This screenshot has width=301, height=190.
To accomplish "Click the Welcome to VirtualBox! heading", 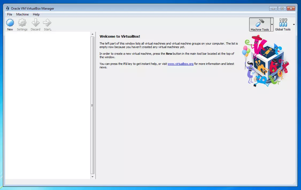I will coord(120,37).
